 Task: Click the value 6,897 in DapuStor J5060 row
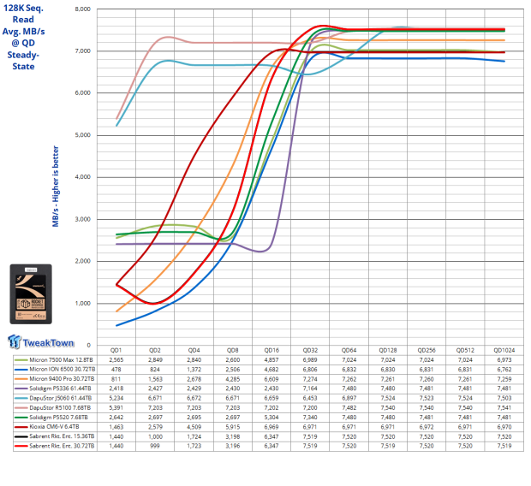coord(349,399)
